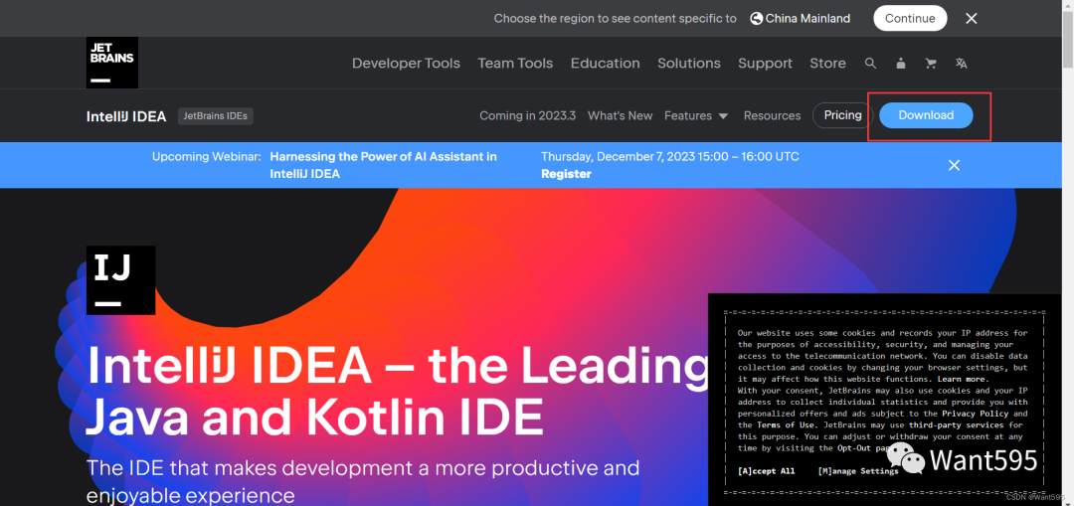The image size is (1074, 506).
Task: Open the site search magnifier icon
Action: (870, 63)
